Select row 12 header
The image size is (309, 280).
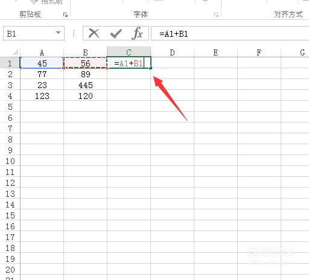[x=10, y=182]
